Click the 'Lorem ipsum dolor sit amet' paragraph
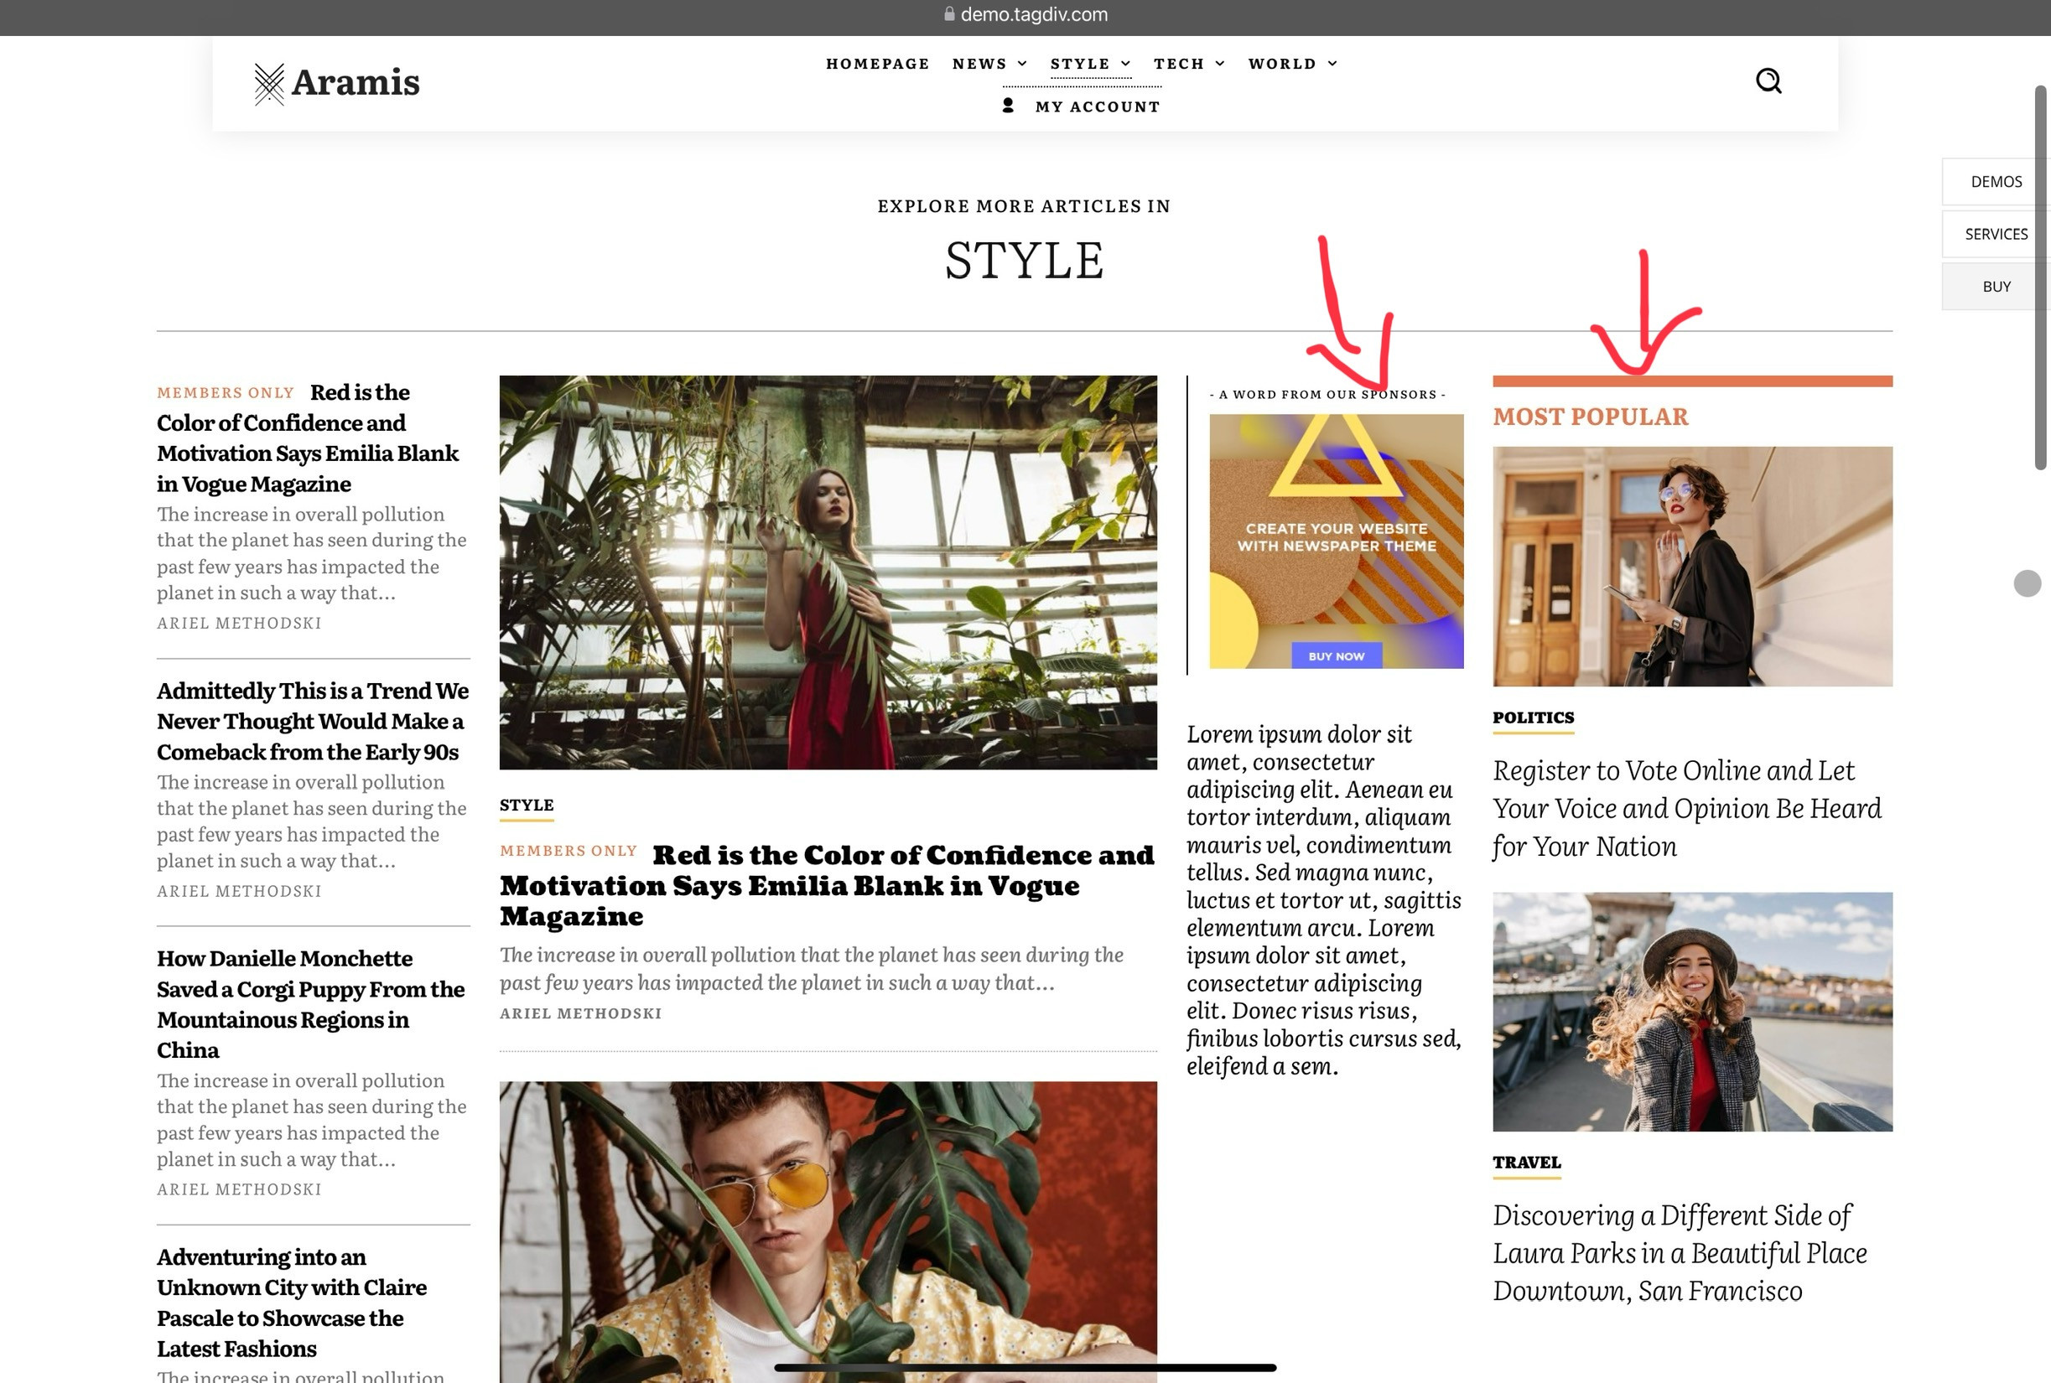2051x1383 pixels. 1323,899
